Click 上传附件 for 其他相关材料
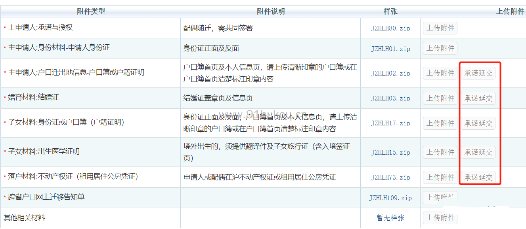Screen dimensions: 526x229 coord(440,218)
